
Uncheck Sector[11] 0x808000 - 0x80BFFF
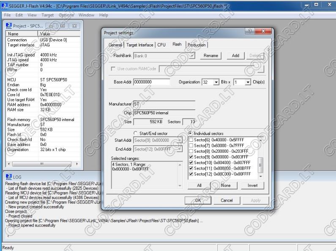[191, 168]
